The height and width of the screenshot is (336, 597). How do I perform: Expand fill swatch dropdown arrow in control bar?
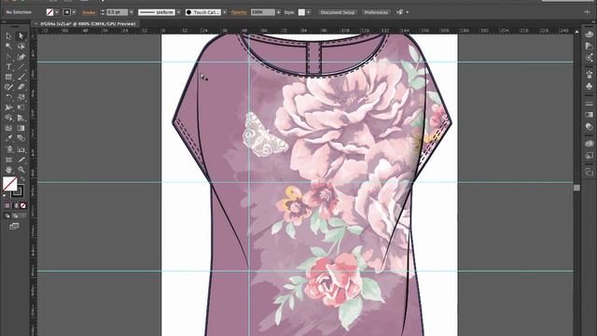[x=57, y=12]
